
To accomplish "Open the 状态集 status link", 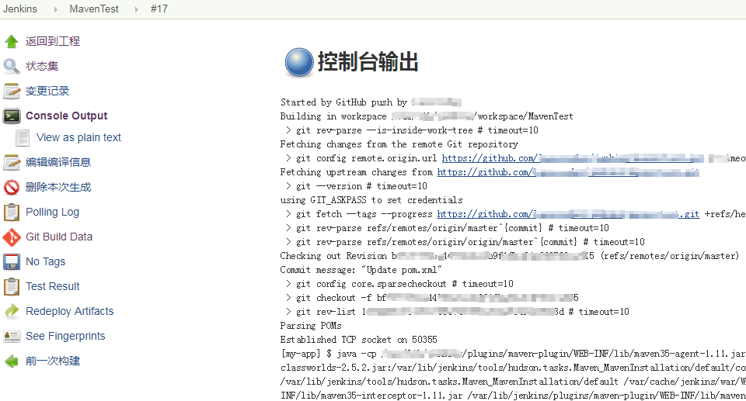I will (x=42, y=66).
